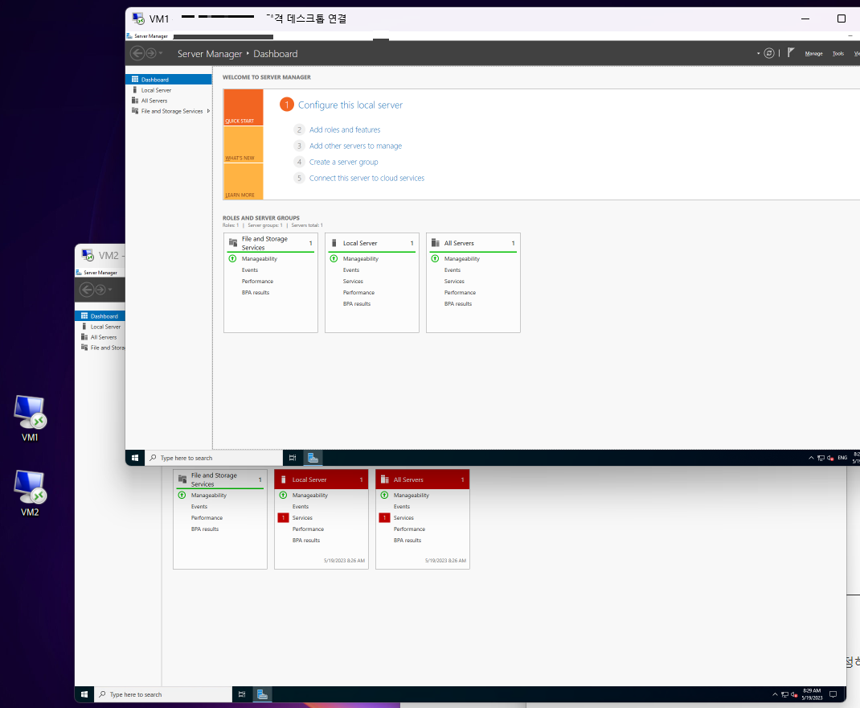Image resolution: width=860 pixels, height=708 pixels.
Task: Click the volume icon in VM1 system tray
Action: click(830, 458)
